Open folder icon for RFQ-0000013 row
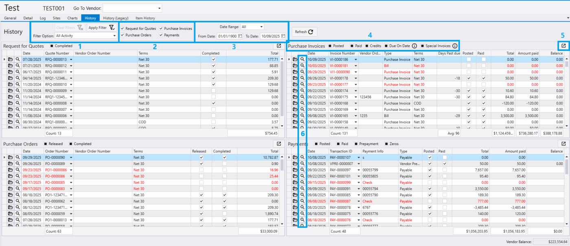Viewport: 570px width, 246px height. 11,59
